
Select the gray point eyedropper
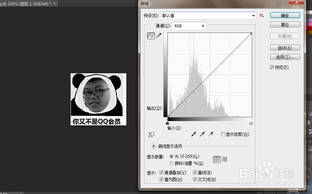[203, 134]
